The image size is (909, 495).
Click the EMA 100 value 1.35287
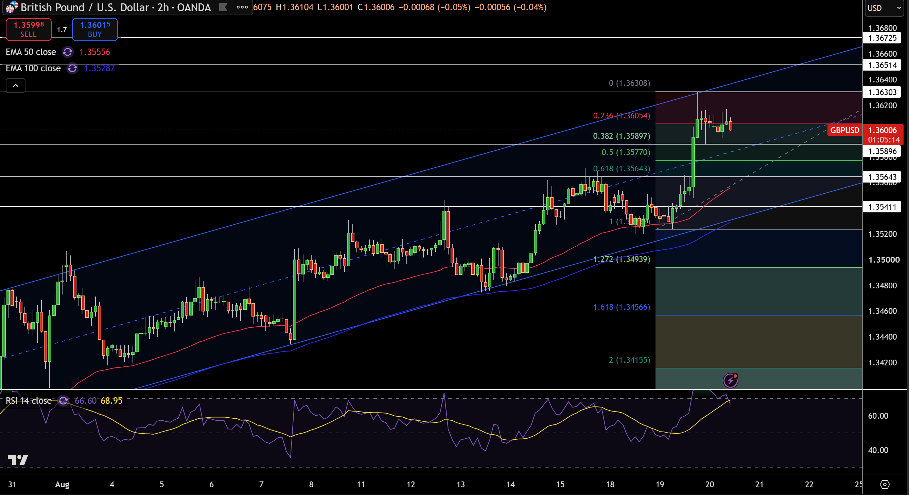(99, 68)
